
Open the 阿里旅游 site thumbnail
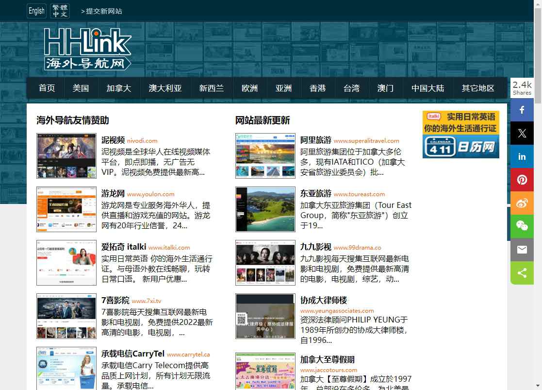point(265,156)
